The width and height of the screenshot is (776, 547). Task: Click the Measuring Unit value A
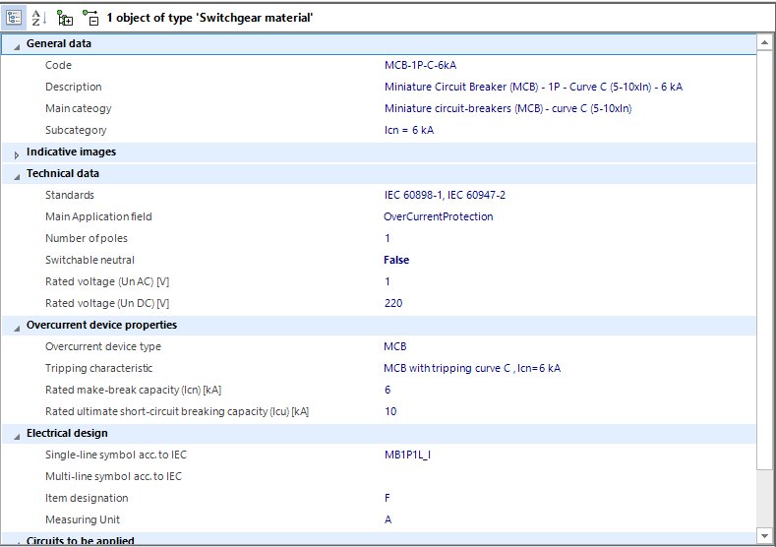click(388, 519)
